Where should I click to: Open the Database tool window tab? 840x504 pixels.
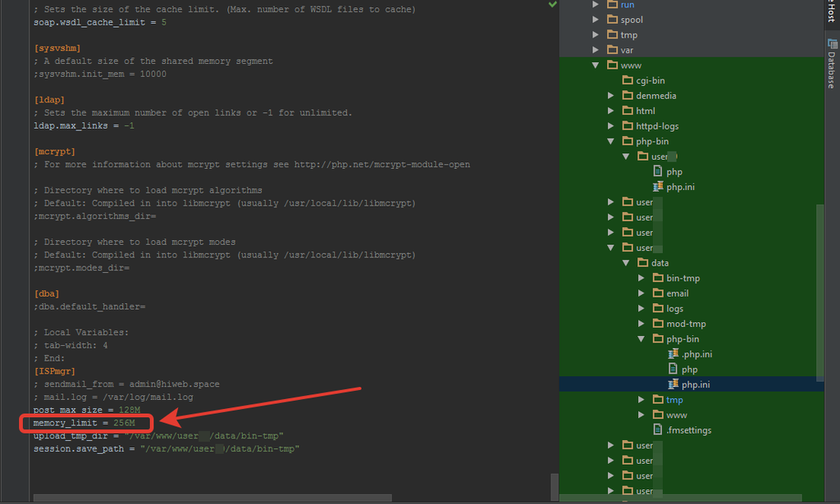(832, 63)
